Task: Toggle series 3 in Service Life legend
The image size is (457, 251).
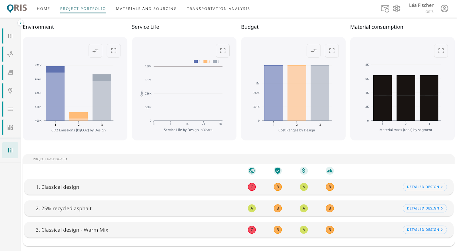Action: (216, 61)
